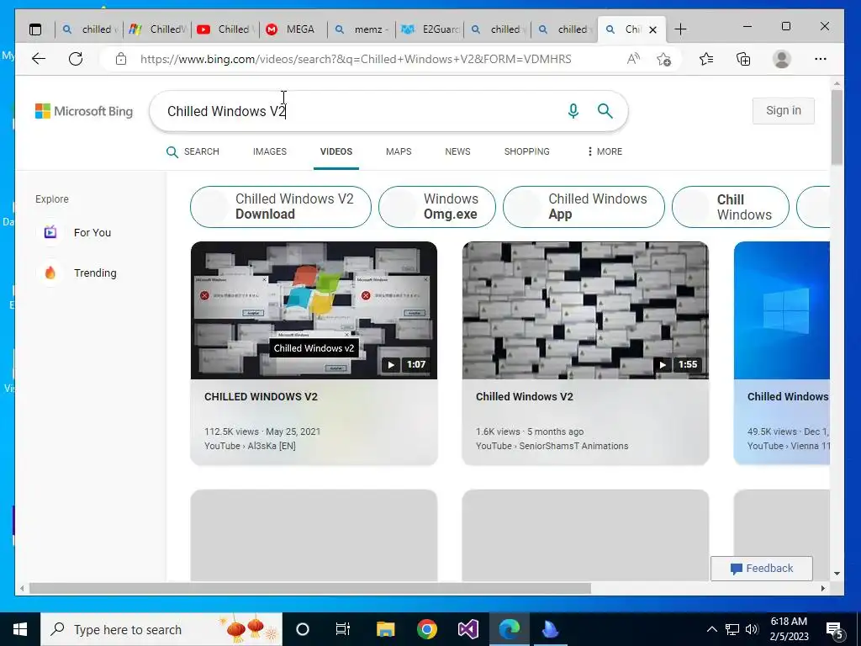Open the tab actions menu icon
This screenshot has height=646, width=861.
(35, 29)
